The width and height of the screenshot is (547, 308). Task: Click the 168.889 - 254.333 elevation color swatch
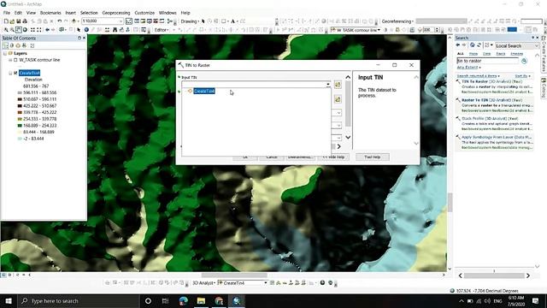[x=20, y=126]
